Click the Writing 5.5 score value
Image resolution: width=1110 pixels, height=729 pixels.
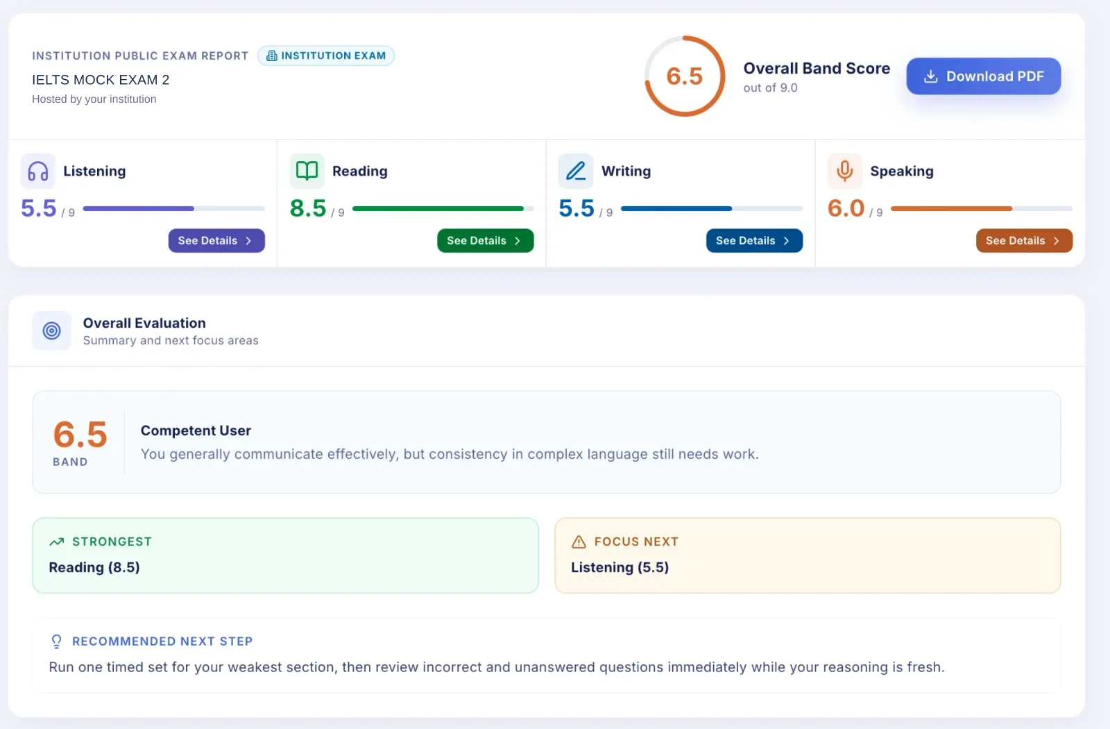577,208
